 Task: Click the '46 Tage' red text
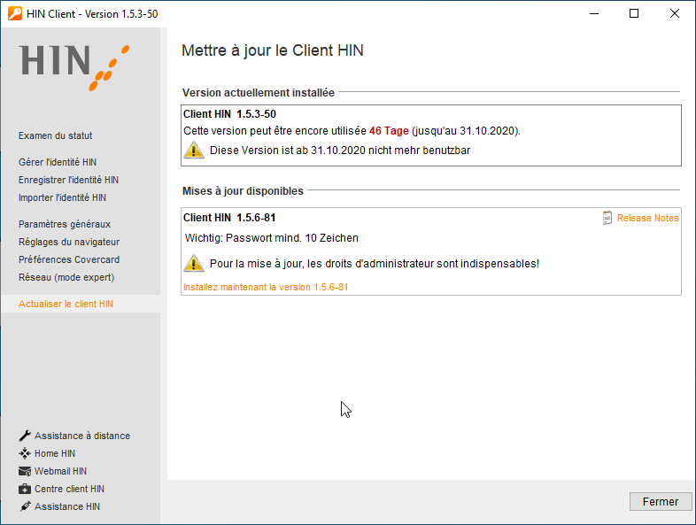pos(389,131)
